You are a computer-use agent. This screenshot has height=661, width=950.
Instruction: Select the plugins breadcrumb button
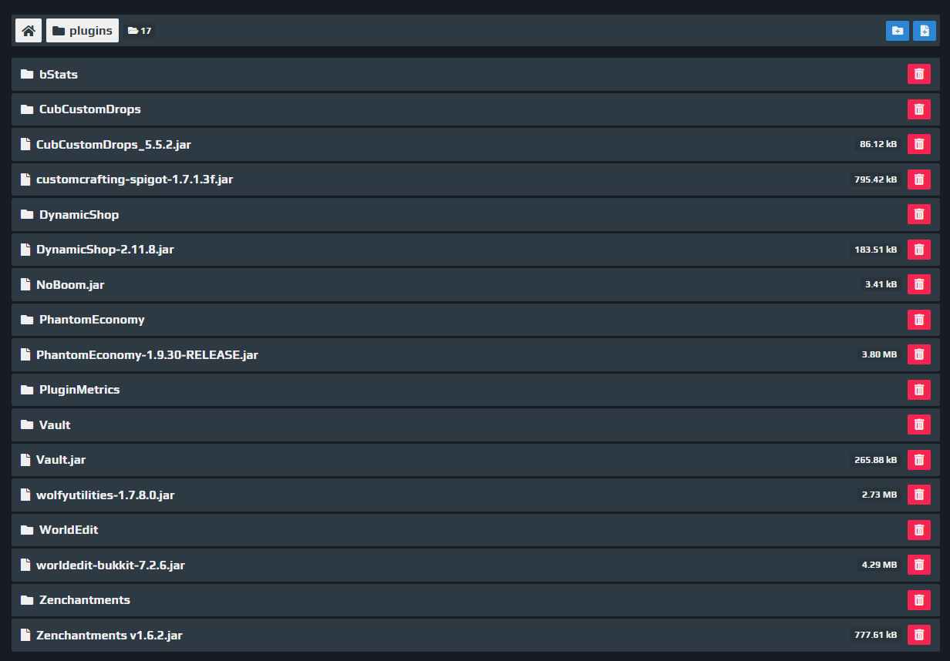tap(83, 31)
